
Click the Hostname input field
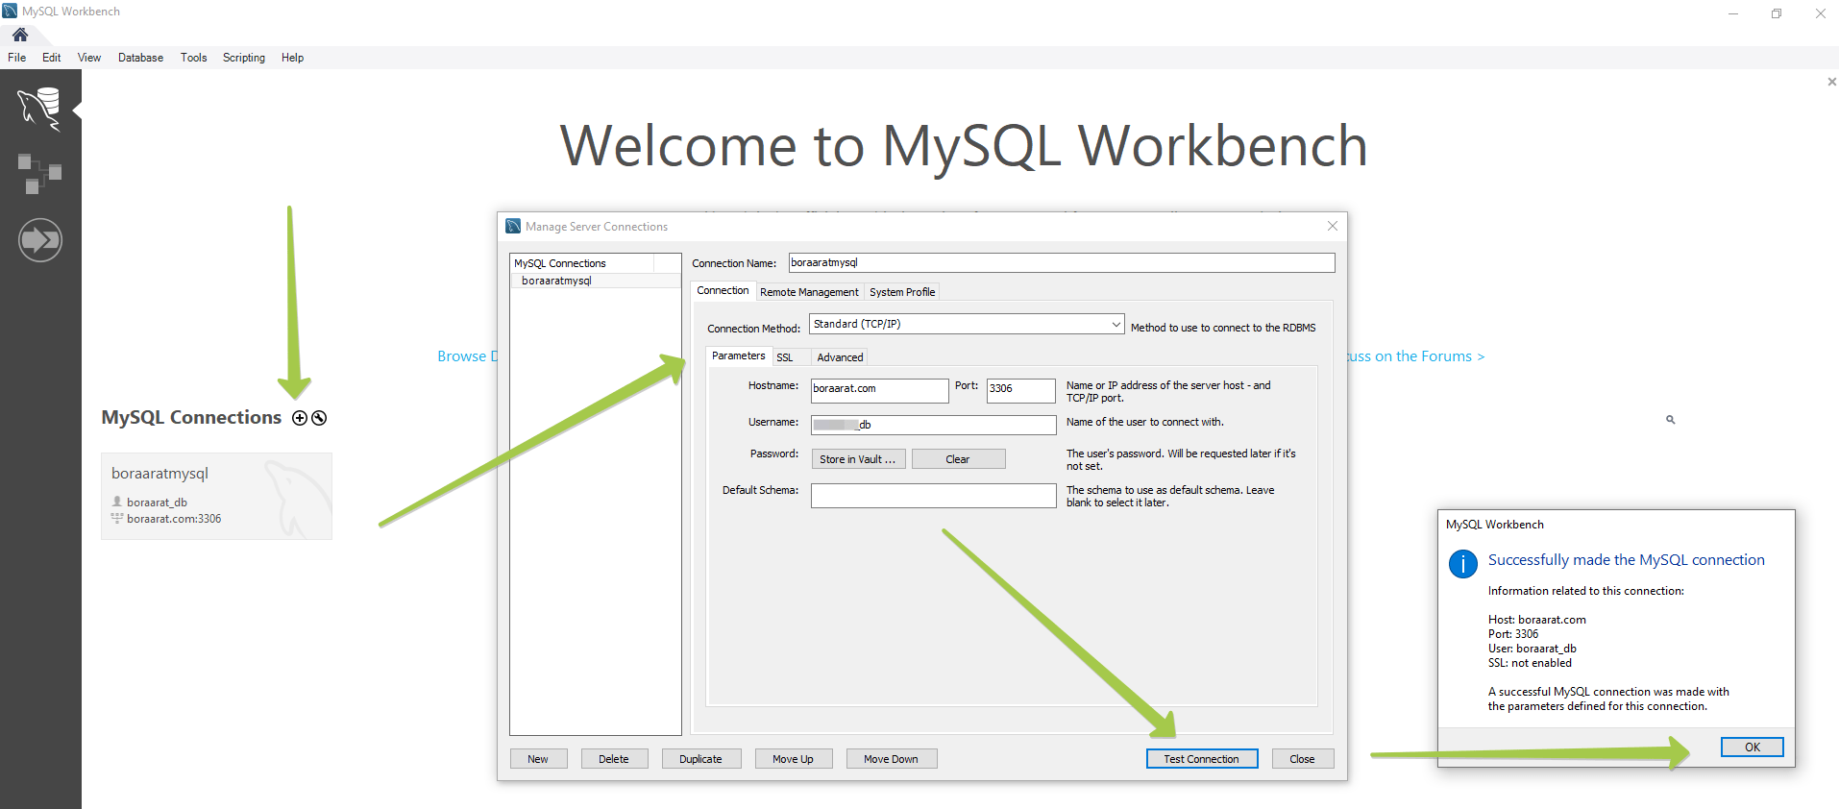pos(879,389)
